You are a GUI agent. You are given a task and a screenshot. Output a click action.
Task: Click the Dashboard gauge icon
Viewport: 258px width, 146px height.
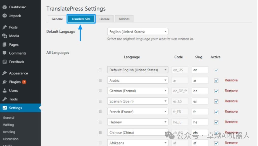(x=5, y=7)
